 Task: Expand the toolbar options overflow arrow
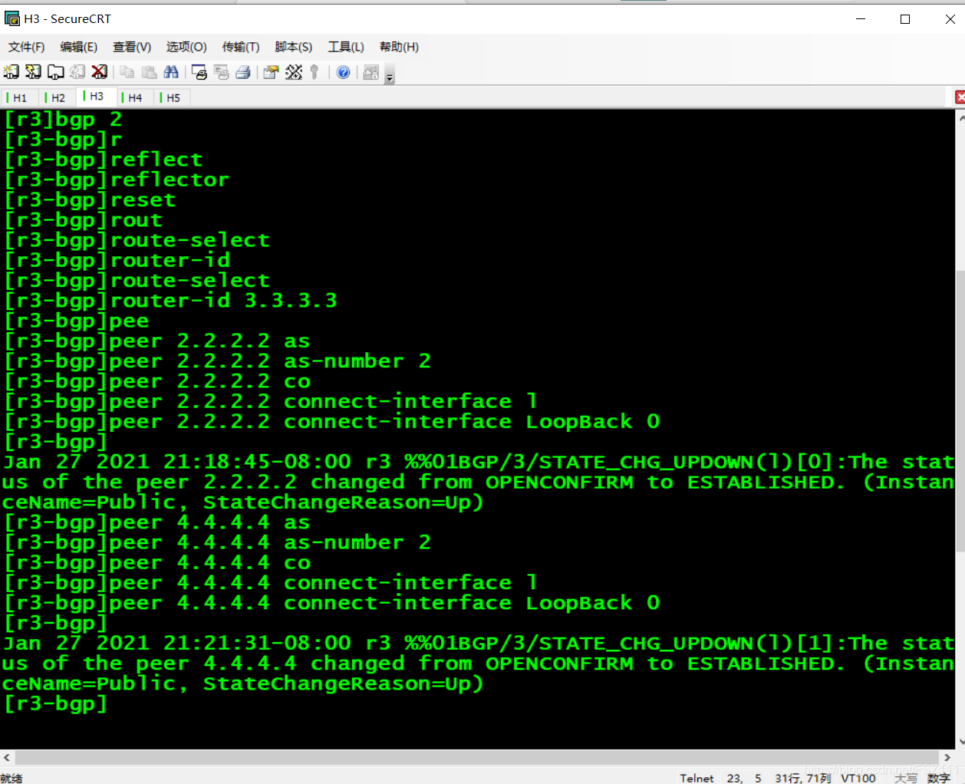click(x=390, y=74)
